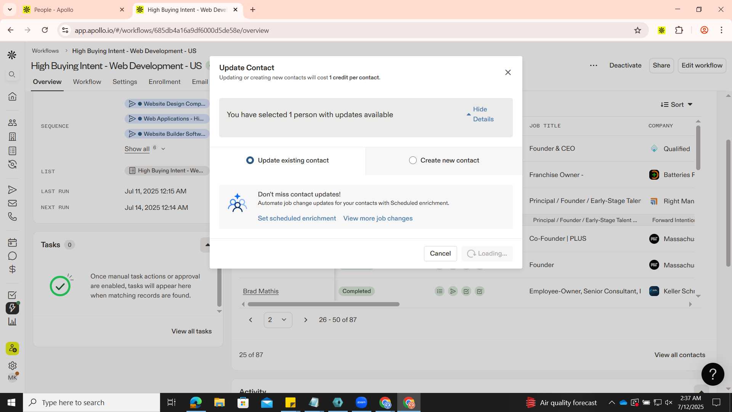Open Website Design Comp... sequence chip
The width and height of the screenshot is (732, 412).
[167, 104]
